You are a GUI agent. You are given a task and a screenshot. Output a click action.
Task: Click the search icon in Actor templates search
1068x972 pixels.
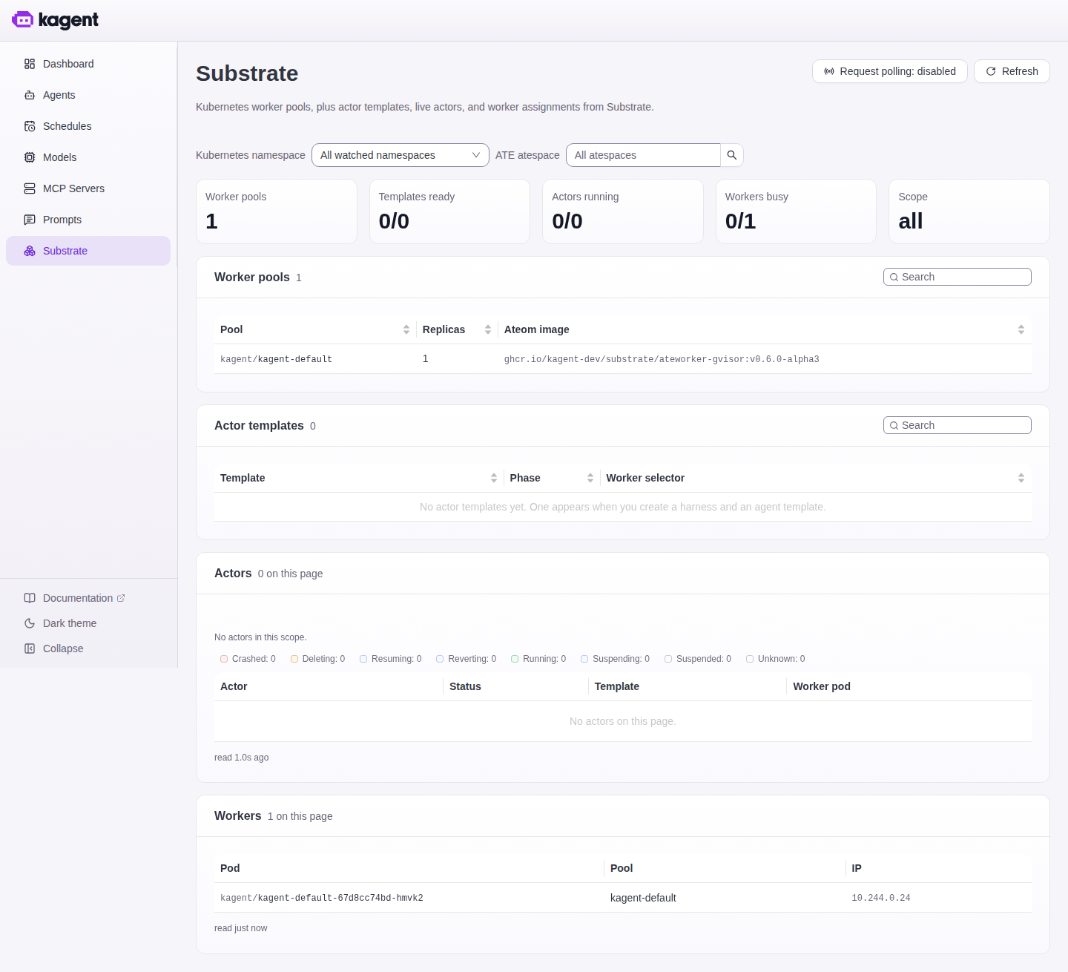click(x=894, y=426)
